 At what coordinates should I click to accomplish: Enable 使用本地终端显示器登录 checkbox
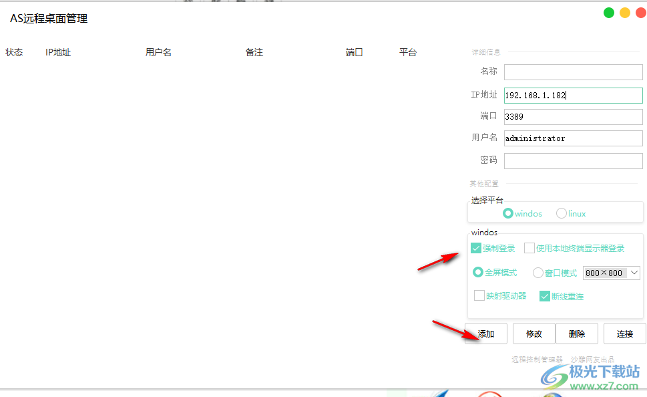[x=529, y=248]
